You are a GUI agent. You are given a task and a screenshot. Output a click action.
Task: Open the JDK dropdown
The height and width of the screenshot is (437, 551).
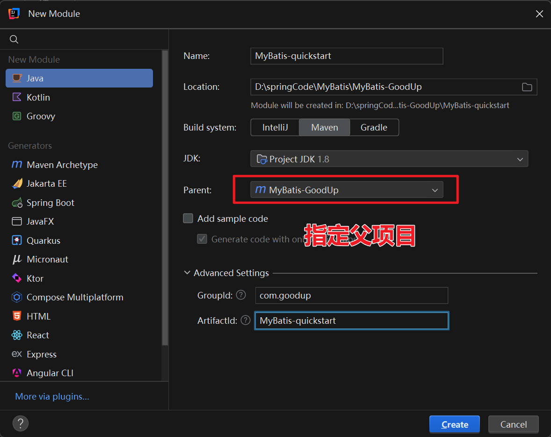click(389, 159)
